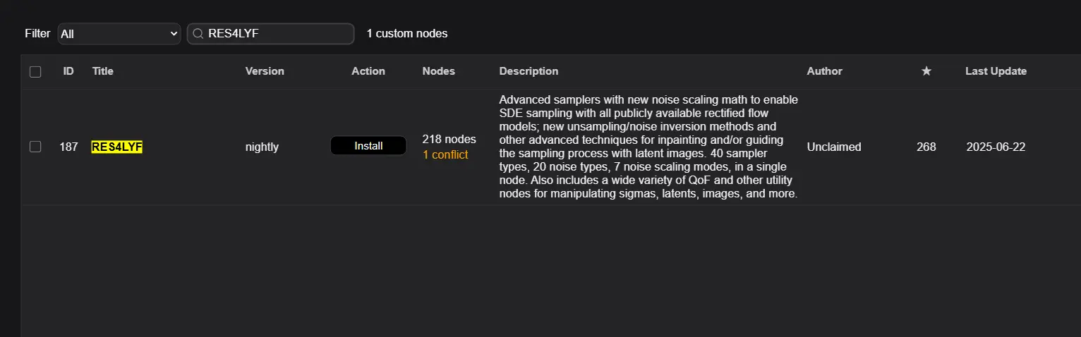Image resolution: width=1081 pixels, height=337 pixels.
Task: Open the Filter dropdown set to All
Action: [119, 33]
